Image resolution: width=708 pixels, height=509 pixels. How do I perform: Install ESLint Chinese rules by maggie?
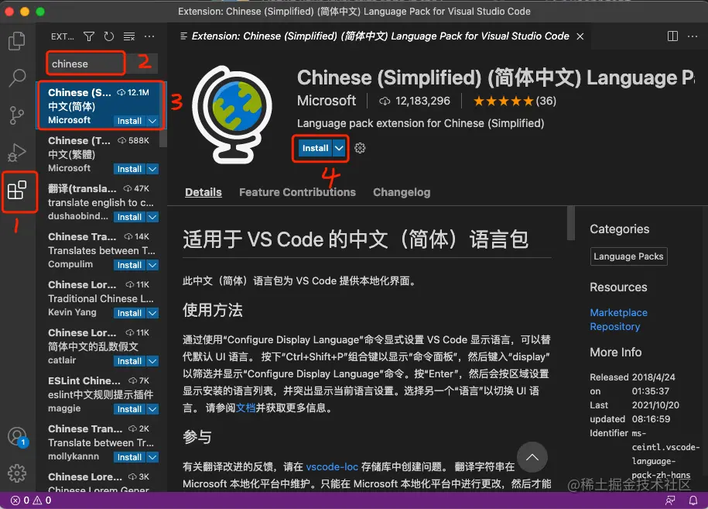(129, 408)
